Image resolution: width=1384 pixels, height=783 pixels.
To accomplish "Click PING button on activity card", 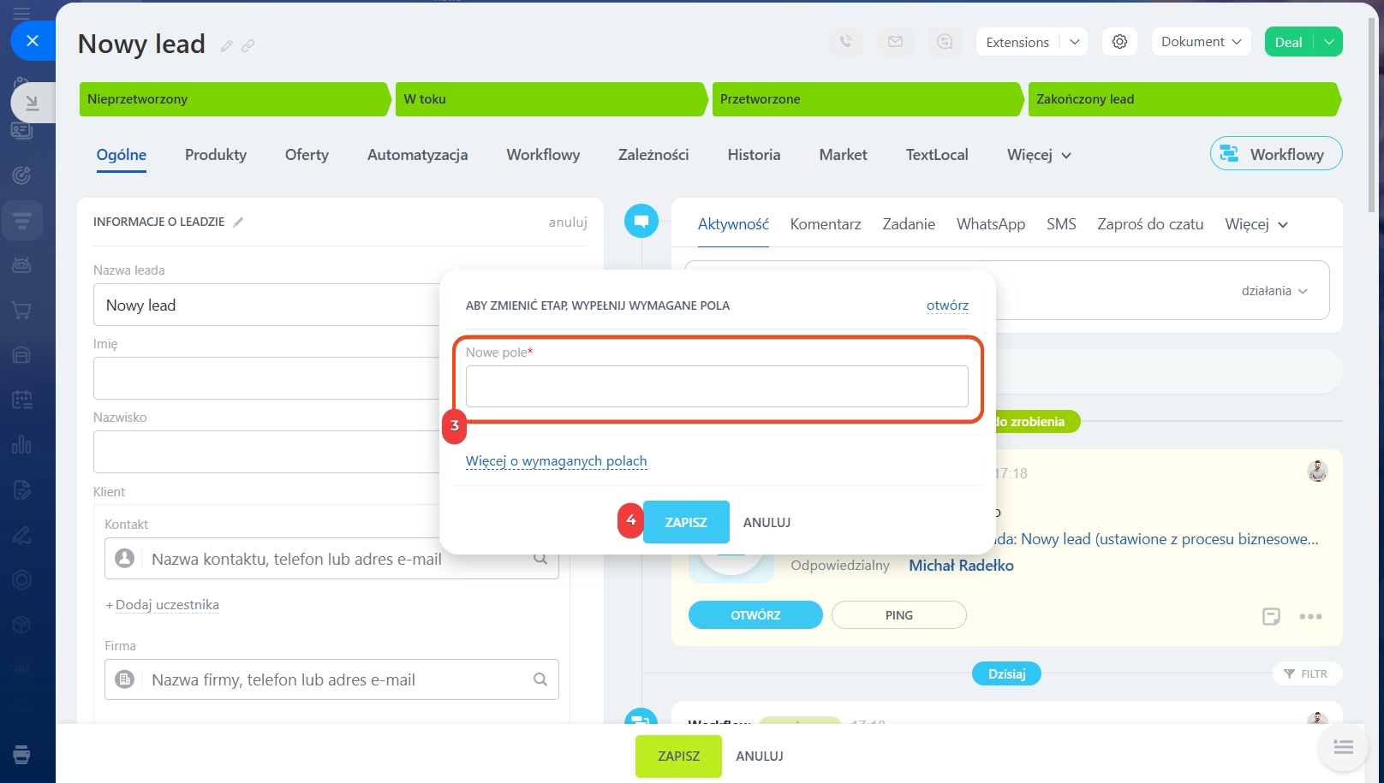I will point(899,615).
